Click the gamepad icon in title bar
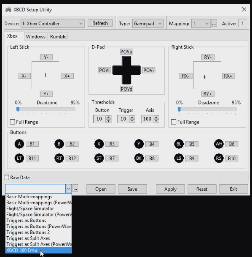 8,9
